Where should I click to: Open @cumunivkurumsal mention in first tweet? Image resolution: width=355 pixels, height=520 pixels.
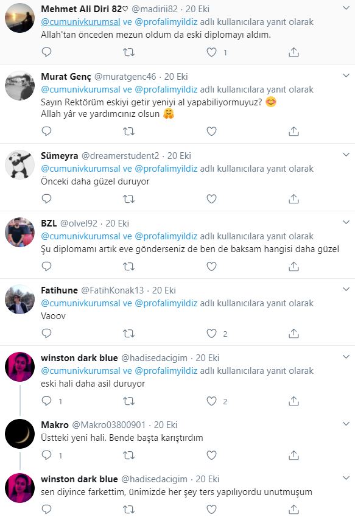(x=80, y=22)
